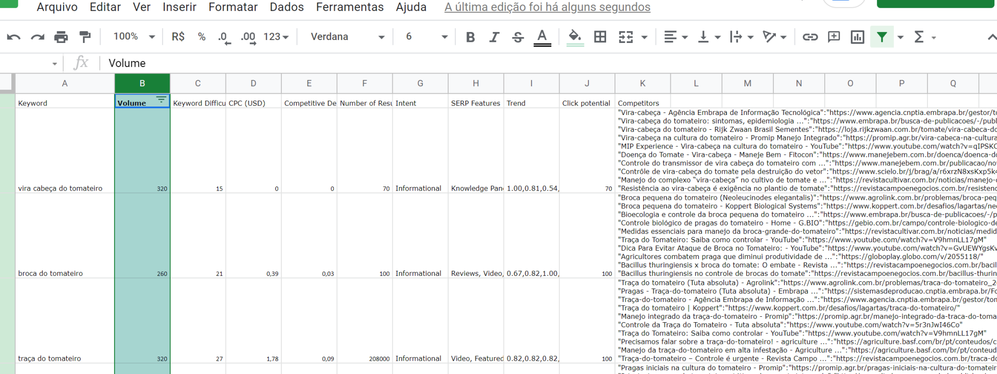Toggle bold formatting
The height and width of the screenshot is (374, 997).
[470, 37]
